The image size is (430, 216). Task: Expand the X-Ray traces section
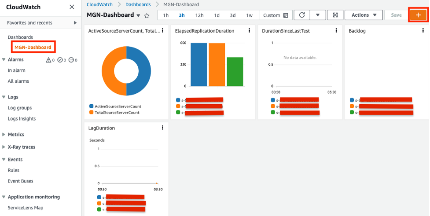[x=4, y=147]
